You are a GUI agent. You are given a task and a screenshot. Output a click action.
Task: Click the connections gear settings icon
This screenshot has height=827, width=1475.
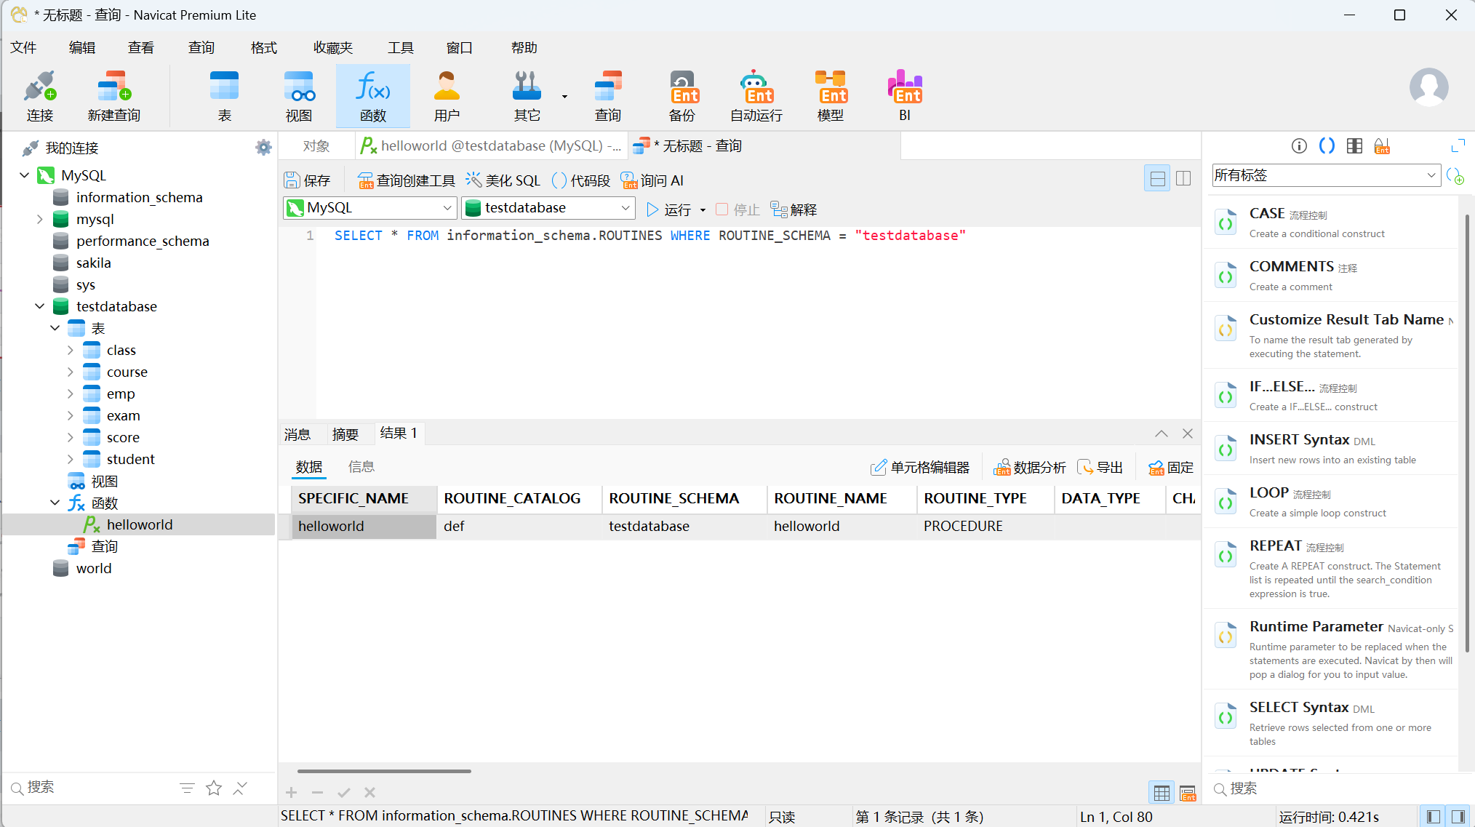(x=263, y=148)
